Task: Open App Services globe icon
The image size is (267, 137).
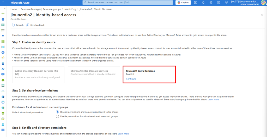Action: point(3,52)
